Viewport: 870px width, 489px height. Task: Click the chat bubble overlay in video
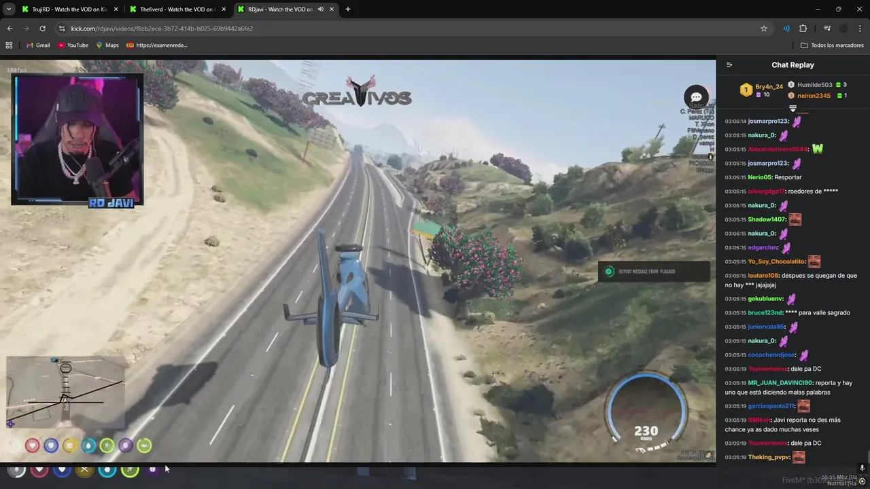click(696, 98)
